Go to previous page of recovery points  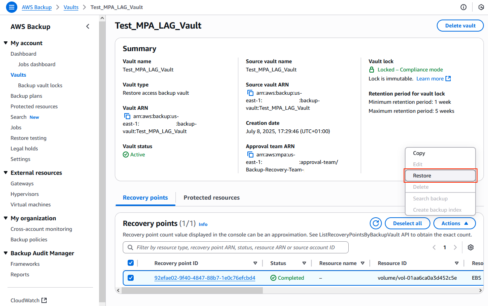click(434, 247)
